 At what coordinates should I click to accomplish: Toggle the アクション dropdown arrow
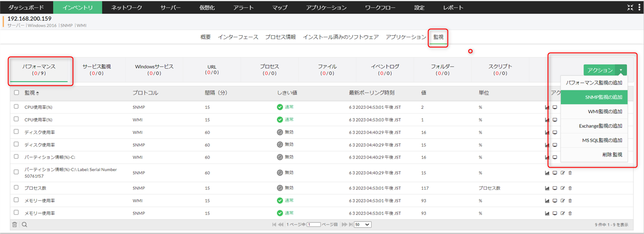[x=621, y=70]
